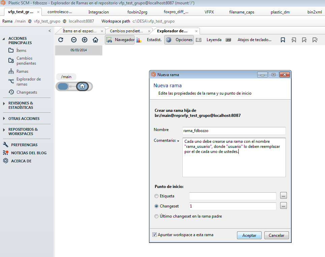
Task: Close the Ítems en el espaci... tab
Action: click(102, 31)
